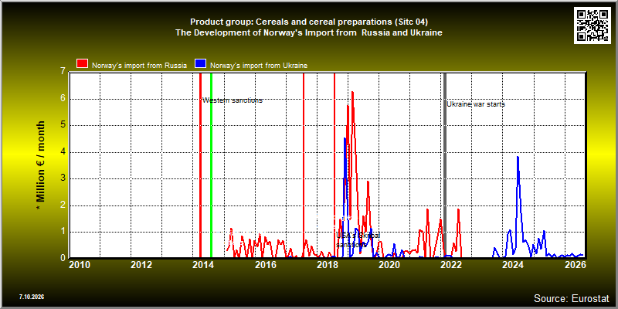Click the blue Ukraine legend swatch

pos(201,64)
